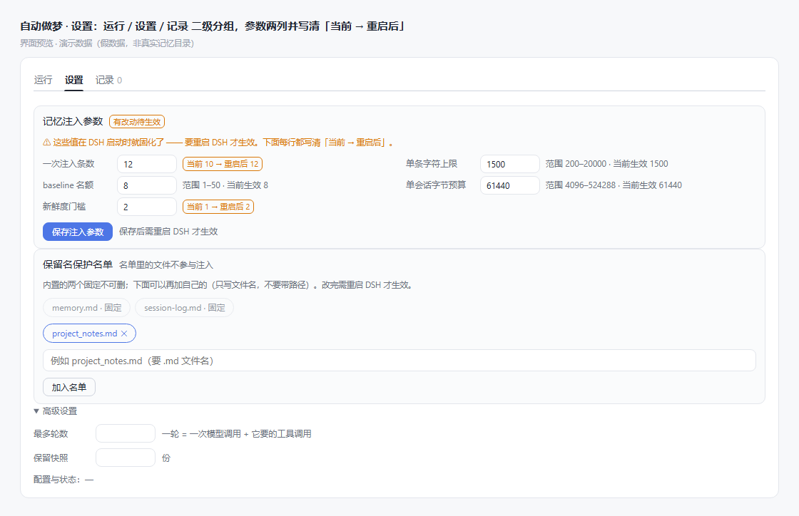Click the 最多轮数 label
799x516 pixels.
pyautogui.click(x=51, y=433)
